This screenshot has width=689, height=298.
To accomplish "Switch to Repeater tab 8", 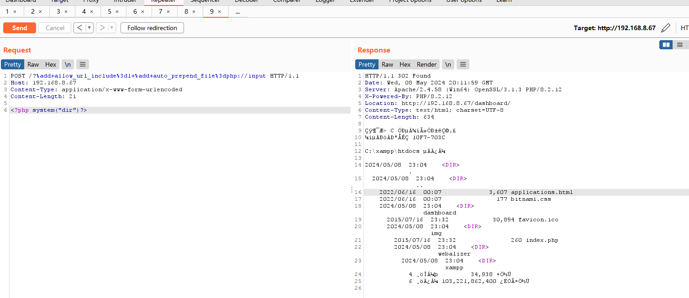I will click(x=186, y=11).
